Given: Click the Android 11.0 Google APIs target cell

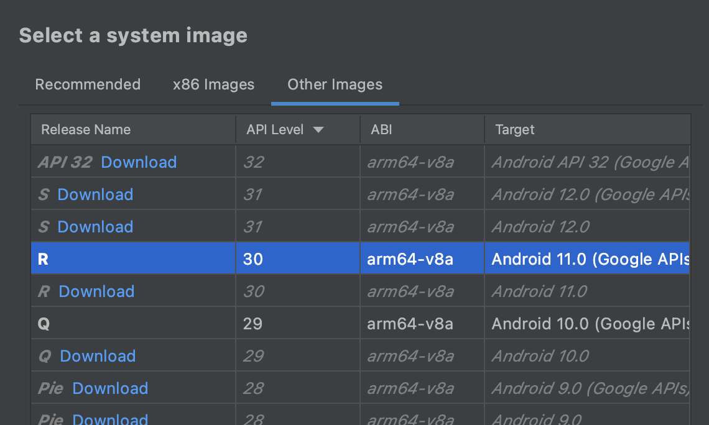Looking at the screenshot, I should (588, 259).
